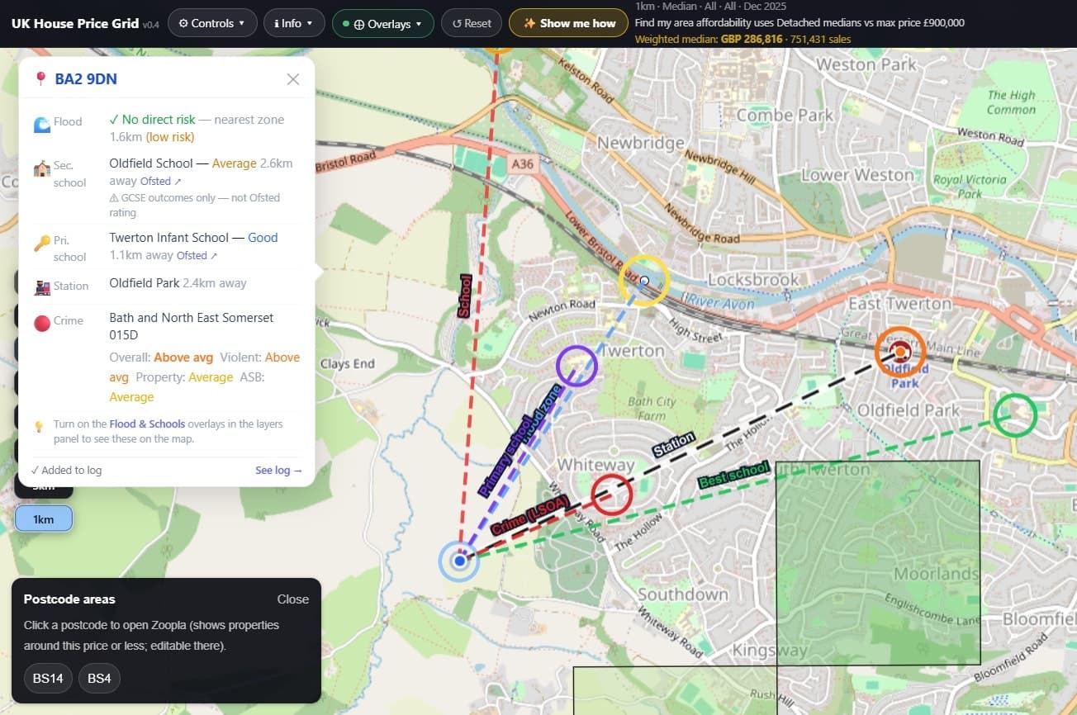Click the purple primary school circle marker
The width and height of the screenshot is (1077, 715).
[x=576, y=366]
